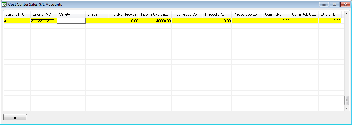Click the Grade column header
The height and width of the screenshot is (125, 352).
pos(97,14)
